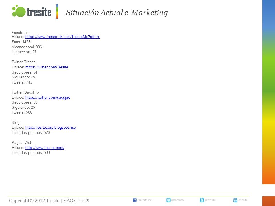Click the Tresite green bubble logo
275x206 pixels.
pos(19,11)
